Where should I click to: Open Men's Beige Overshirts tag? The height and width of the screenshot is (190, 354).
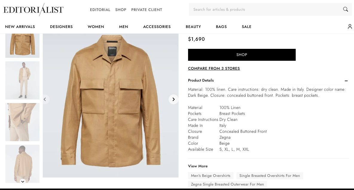point(210,176)
